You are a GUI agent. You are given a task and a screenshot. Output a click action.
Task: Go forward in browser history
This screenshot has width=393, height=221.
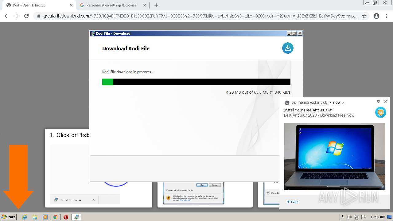[17, 16]
